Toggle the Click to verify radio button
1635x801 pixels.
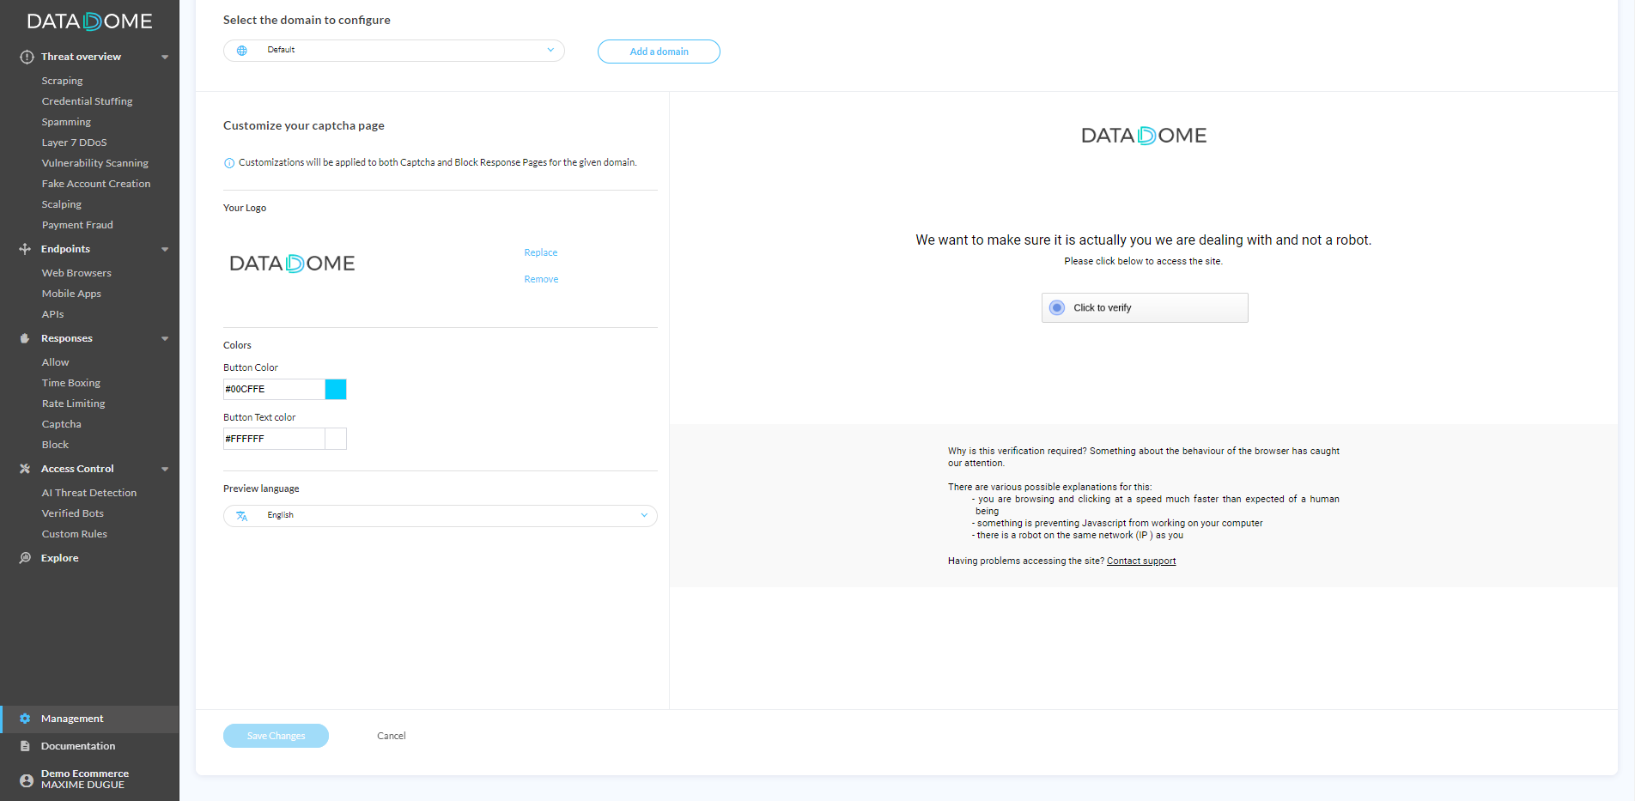(x=1057, y=307)
